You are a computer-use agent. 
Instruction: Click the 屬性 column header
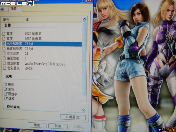(12, 20)
